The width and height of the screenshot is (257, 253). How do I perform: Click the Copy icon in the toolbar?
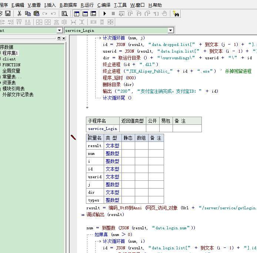(28, 13)
